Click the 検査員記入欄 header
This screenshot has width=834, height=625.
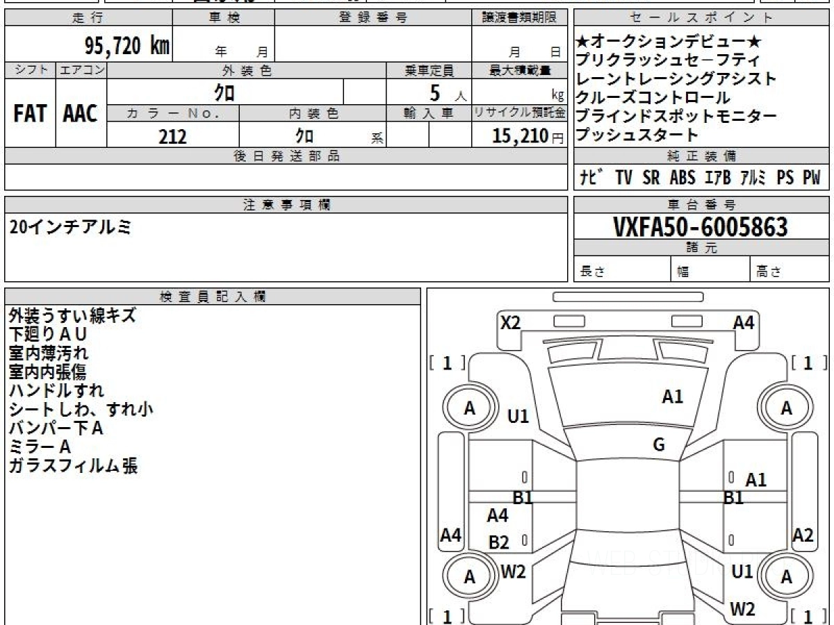click(213, 297)
